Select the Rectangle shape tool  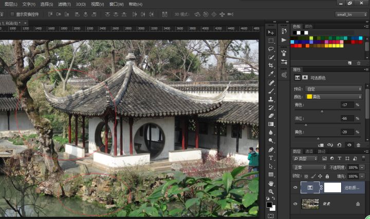click(x=271, y=174)
